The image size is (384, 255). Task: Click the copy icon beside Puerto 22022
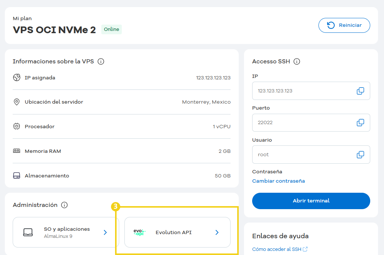tap(360, 122)
